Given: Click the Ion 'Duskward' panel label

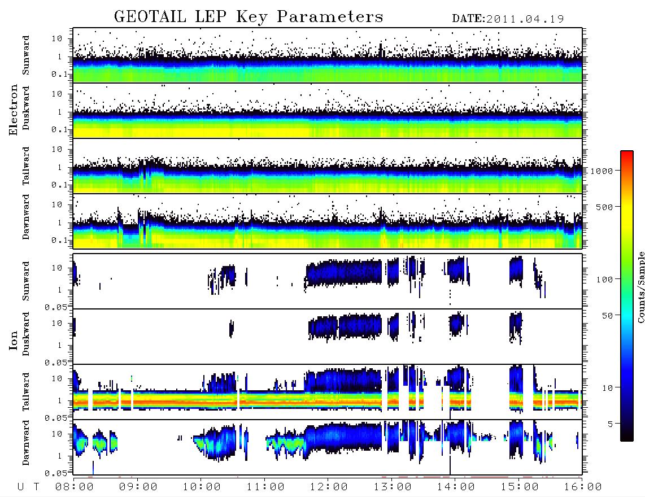Looking at the screenshot, I should 26,334.
